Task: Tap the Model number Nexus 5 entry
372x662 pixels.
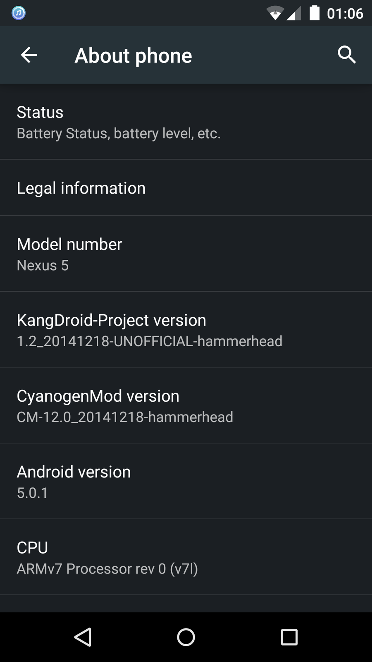Action: pos(186,254)
